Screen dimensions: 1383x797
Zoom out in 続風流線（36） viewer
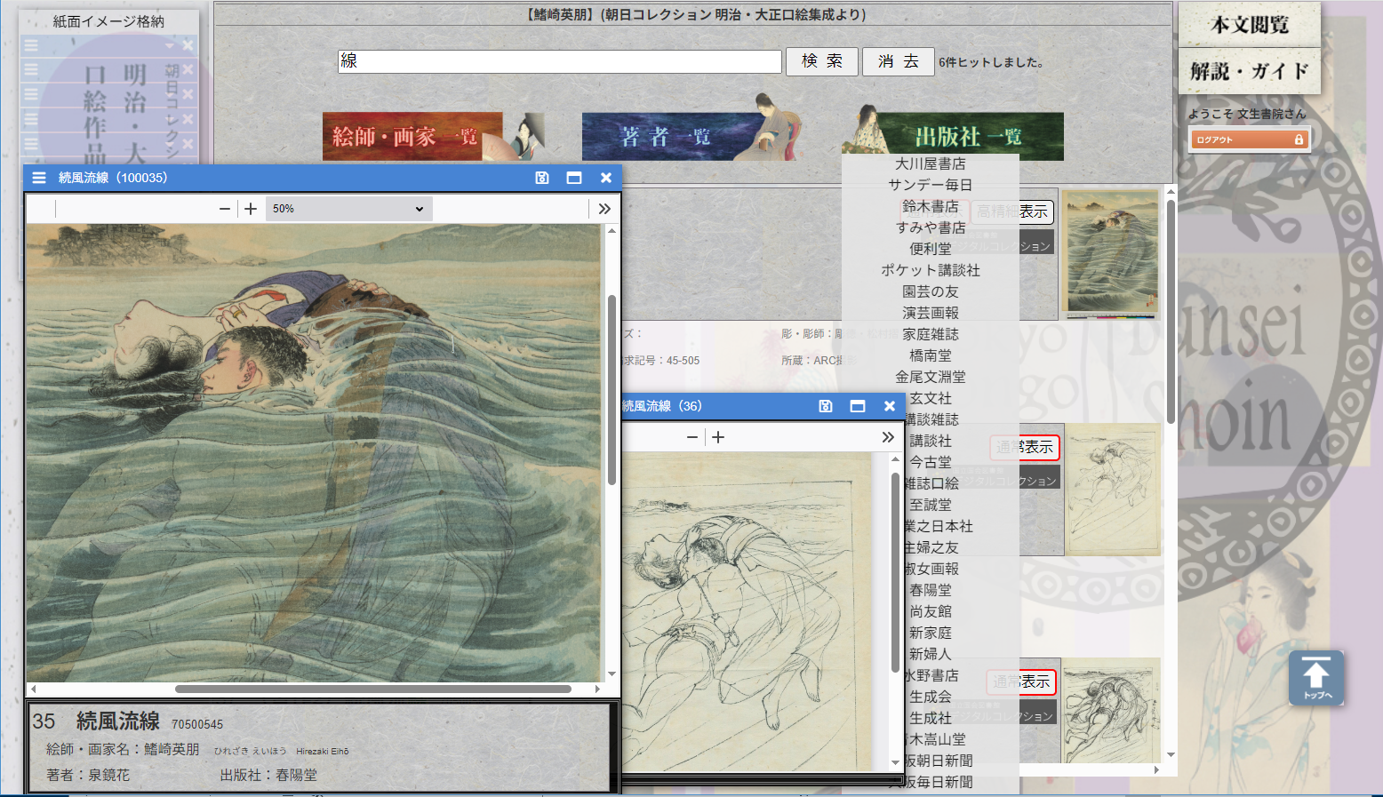click(692, 437)
